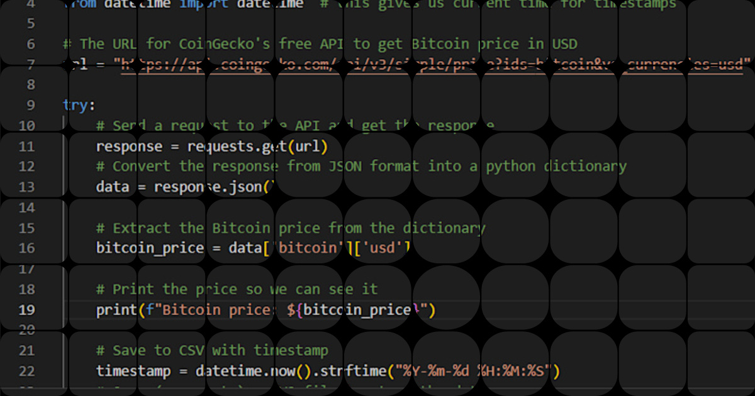Click the "get" method name on line 11
The image size is (755, 396).
[x=274, y=146]
